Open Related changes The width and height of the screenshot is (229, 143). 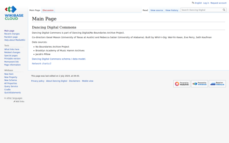pyautogui.click(x=12, y=52)
